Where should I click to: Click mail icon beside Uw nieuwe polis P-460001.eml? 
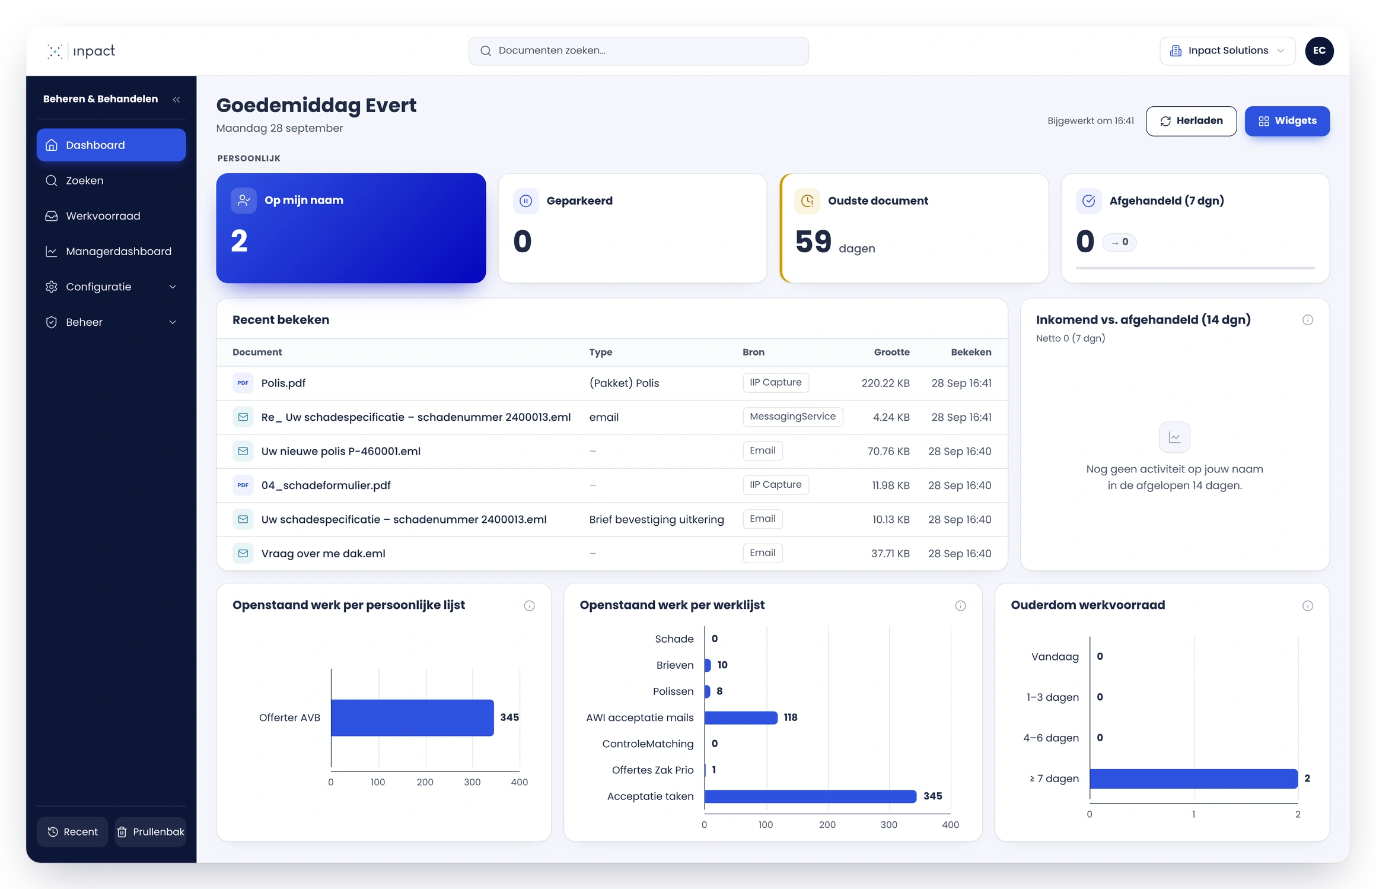[x=243, y=452]
